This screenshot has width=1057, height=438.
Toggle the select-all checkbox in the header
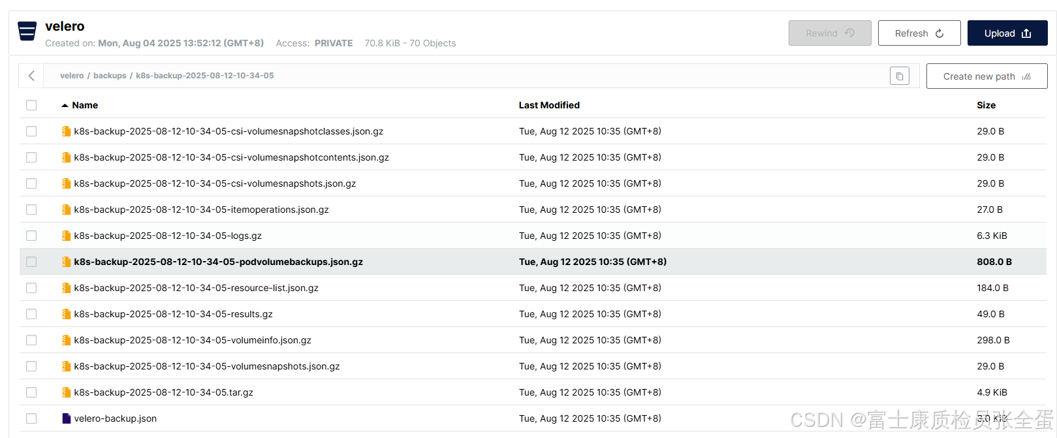(31, 105)
